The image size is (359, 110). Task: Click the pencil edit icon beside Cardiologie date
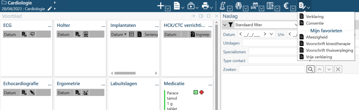click(50, 9)
